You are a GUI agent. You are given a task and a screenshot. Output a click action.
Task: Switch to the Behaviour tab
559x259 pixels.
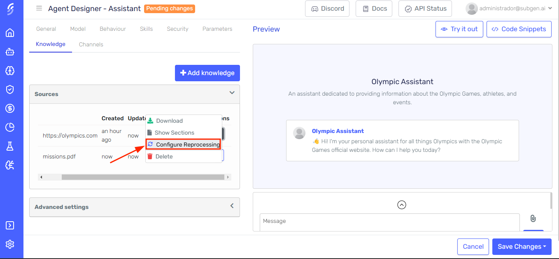(x=113, y=29)
